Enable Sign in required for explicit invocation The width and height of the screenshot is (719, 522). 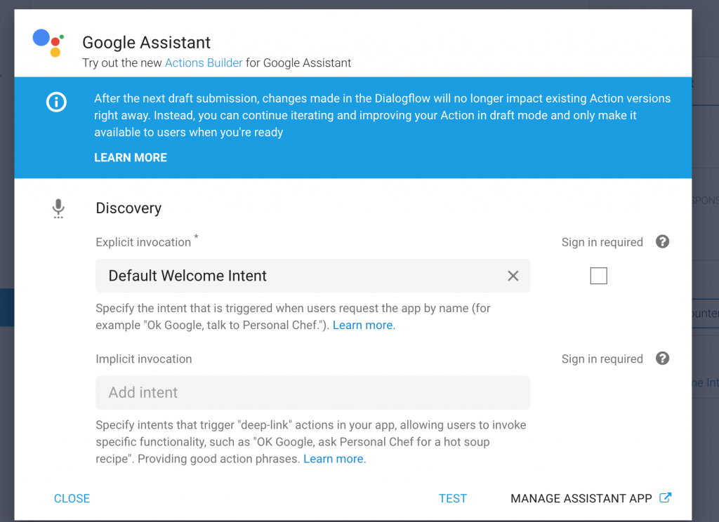click(x=598, y=276)
